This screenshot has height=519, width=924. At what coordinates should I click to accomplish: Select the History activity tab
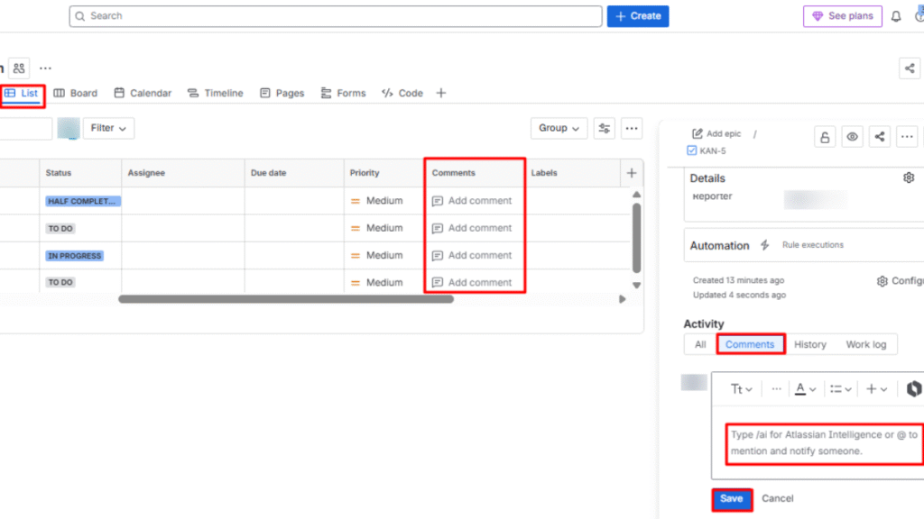pyautogui.click(x=809, y=344)
